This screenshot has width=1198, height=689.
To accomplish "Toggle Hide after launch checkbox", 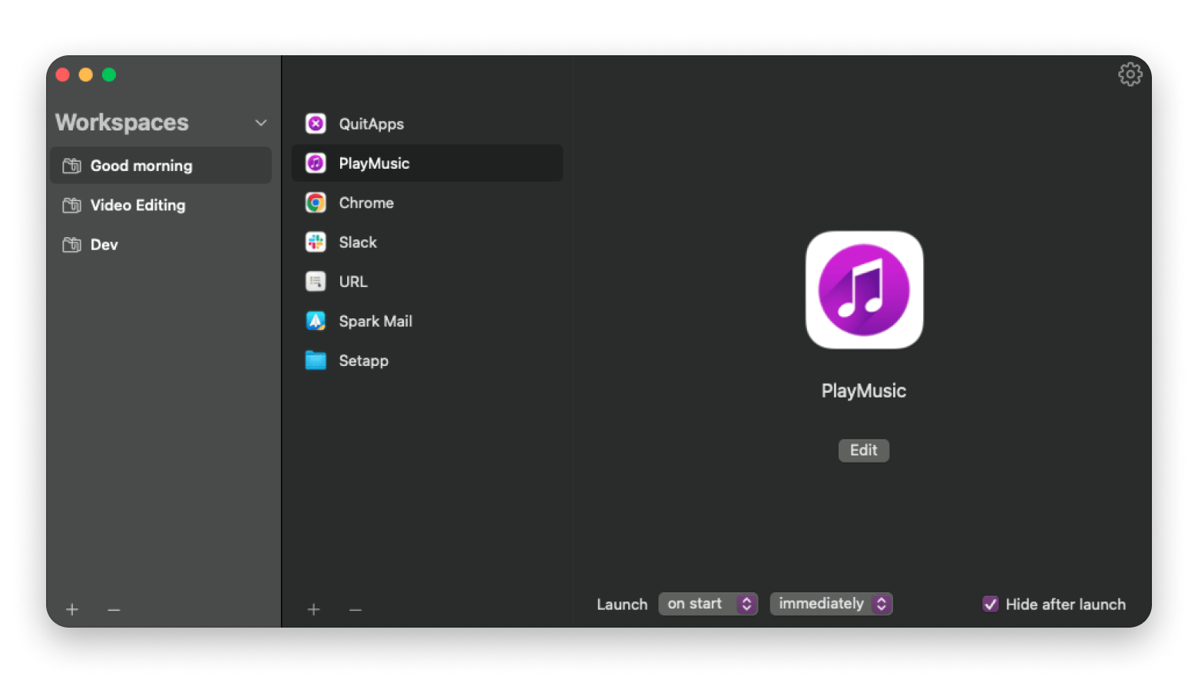I will (x=991, y=604).
